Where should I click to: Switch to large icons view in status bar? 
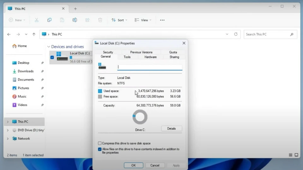pos(296,155)
